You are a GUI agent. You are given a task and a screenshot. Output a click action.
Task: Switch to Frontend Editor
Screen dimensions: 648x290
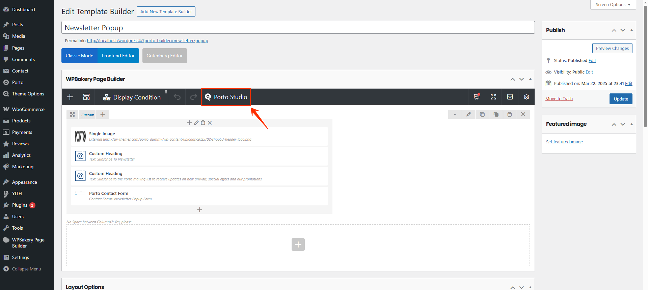(118, 56)
